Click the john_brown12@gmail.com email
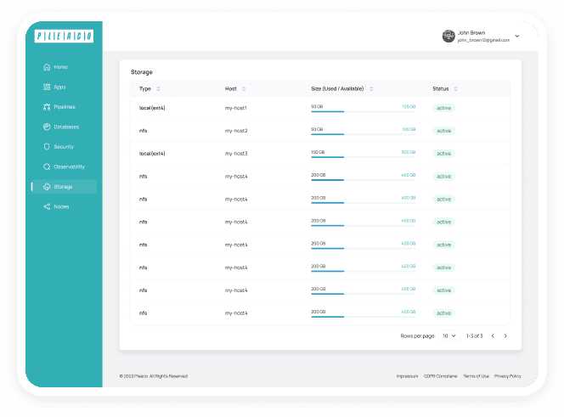Viewport: 564px width, 417px height. point(483,40)
